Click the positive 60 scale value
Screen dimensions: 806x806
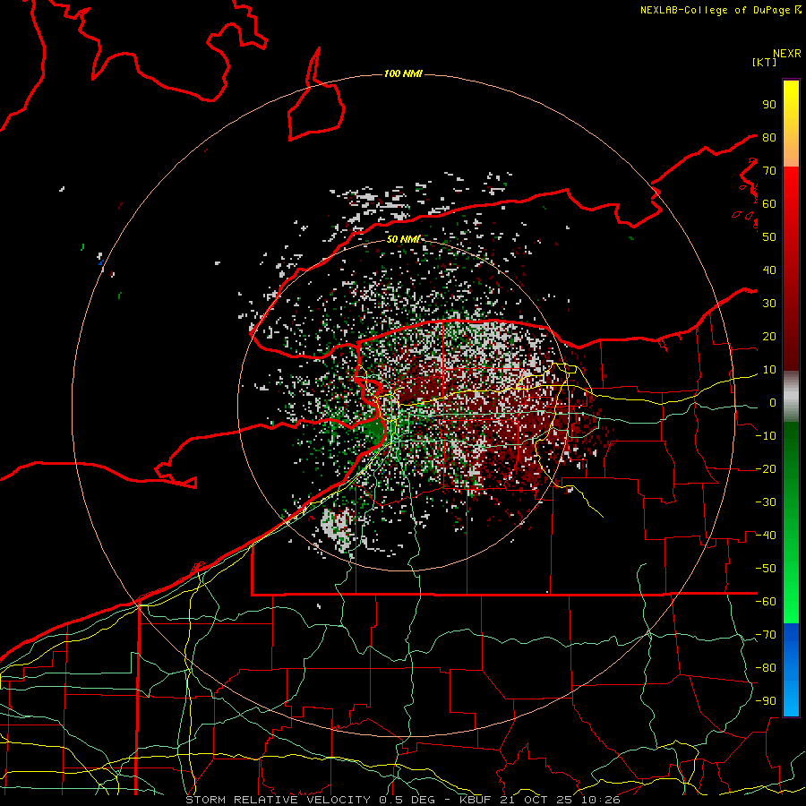coord(769,203)
